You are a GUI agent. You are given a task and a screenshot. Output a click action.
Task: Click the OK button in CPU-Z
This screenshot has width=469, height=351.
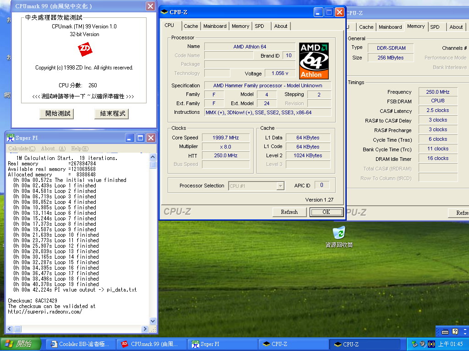coord(326,212)
